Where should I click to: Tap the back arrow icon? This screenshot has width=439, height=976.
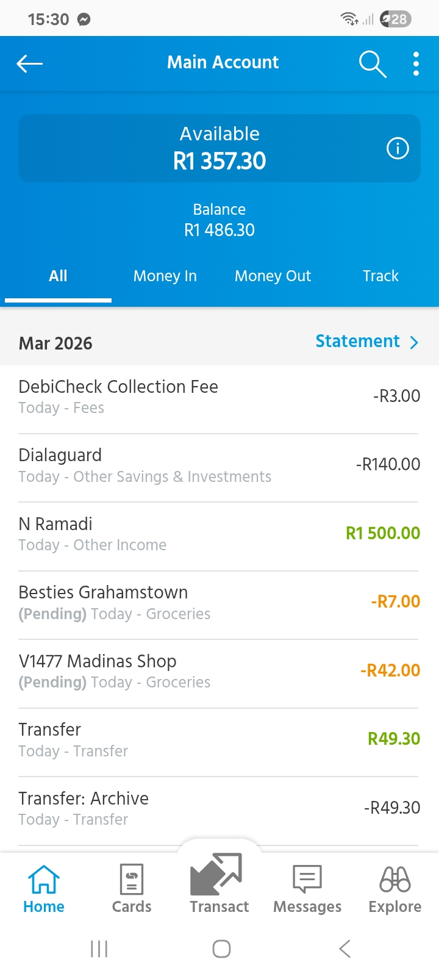tap(29, 63)
